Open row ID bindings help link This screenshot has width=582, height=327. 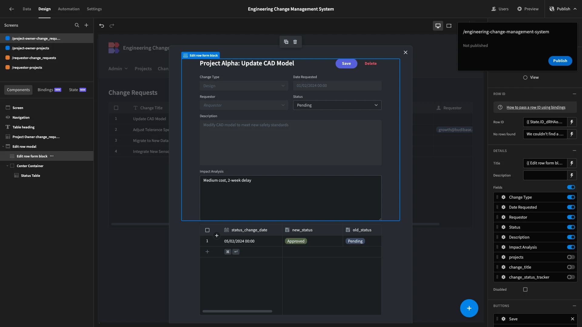pos(536,107)
